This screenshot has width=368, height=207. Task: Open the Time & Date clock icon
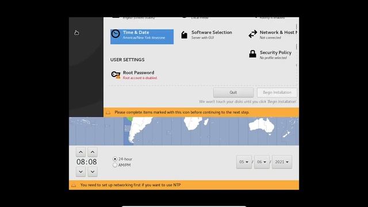pos(116,34)
